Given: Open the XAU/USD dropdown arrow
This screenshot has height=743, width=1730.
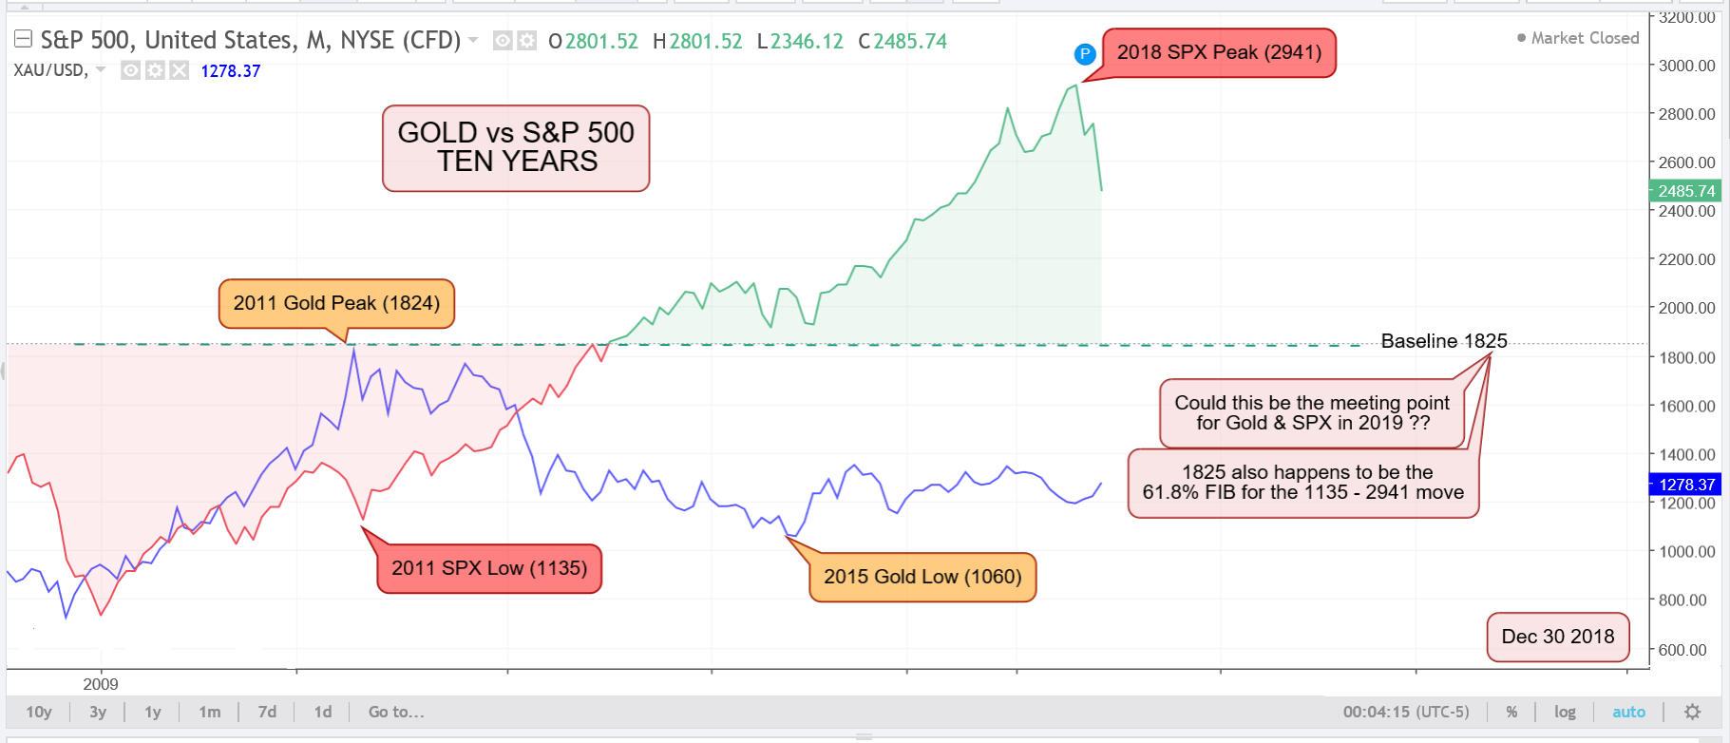Looking at the screenshot, I should click(99, 69).
